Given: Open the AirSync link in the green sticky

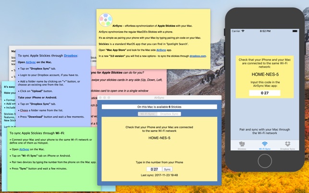Looking at the screenshot, I should point(24,149).
